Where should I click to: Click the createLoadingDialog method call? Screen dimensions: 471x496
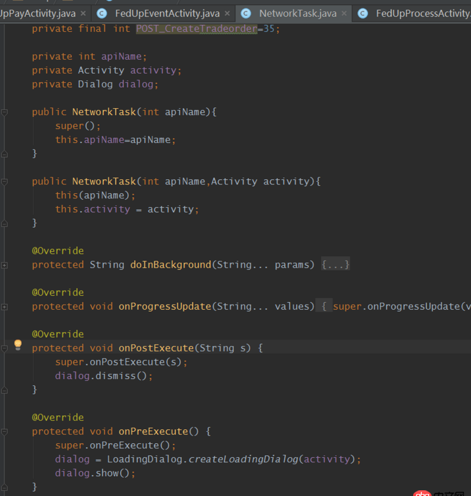pos(243,459)
